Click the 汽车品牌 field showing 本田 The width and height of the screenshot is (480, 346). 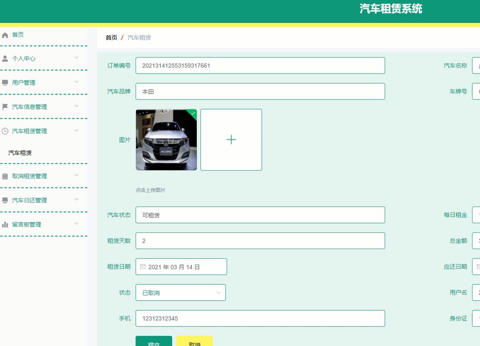[260, 91]
